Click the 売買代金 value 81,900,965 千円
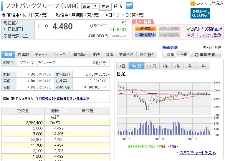225x161 pixels. [96, 87]
